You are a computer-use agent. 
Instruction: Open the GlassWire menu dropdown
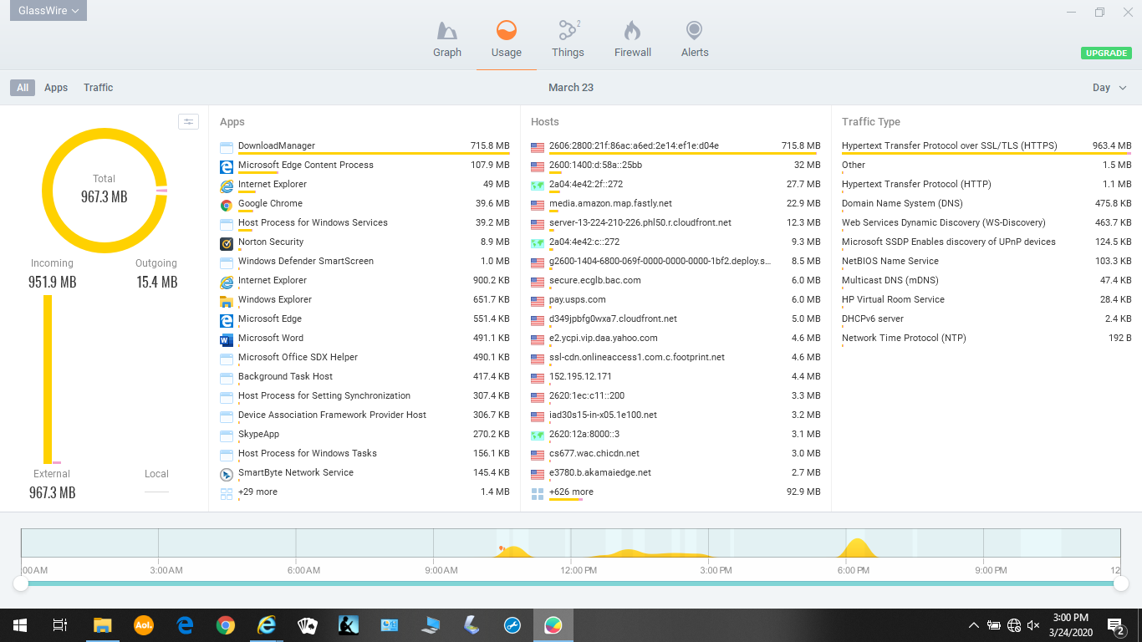point(48,11)
